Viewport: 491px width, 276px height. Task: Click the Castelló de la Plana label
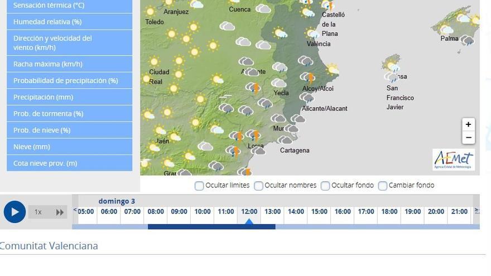coord(333,24)
